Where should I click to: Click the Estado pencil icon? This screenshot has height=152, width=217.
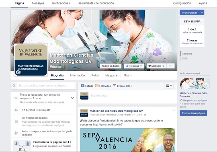pyautogui.click(x=83, y=86)
